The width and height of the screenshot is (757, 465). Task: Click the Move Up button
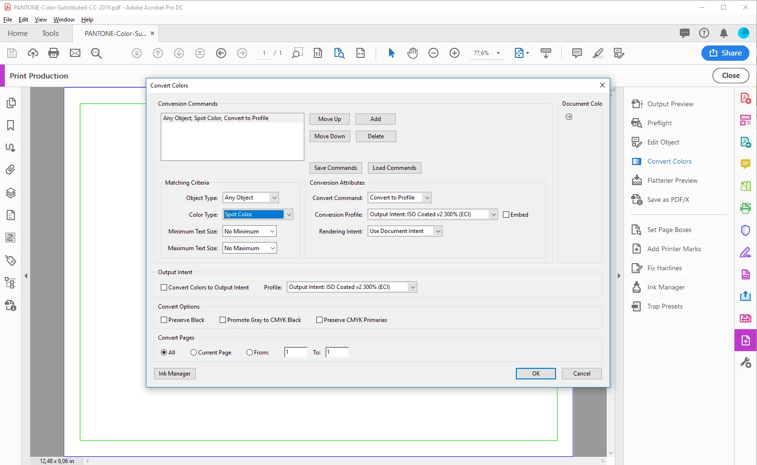pyautogui.click(x=330, y=119)
